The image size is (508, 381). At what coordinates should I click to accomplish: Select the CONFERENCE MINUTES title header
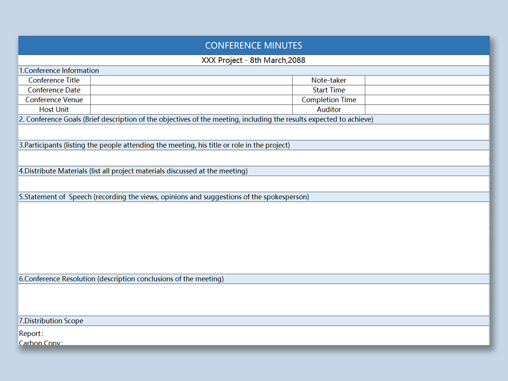pyautogui.click(x=254, y=45)
